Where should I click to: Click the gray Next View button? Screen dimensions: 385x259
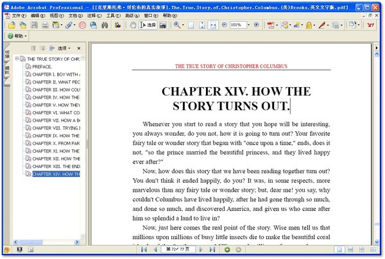tap(238, 249)
